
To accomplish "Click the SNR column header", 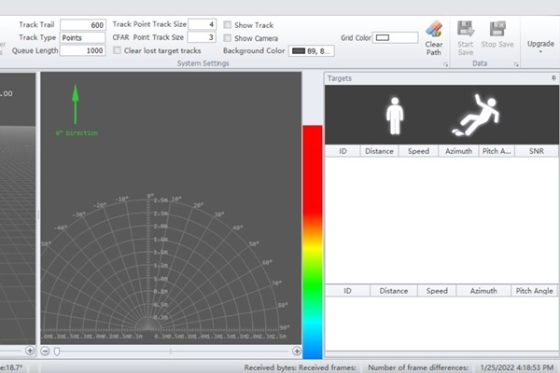I will click(537, 151).
